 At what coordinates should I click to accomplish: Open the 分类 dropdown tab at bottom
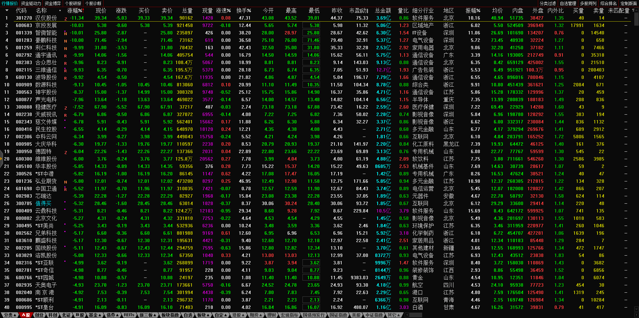coord(10,315)
